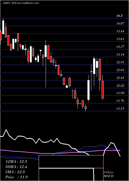Click the lowest red candlestick near 11.53
Viewport: 129px width, 181px height.
pyautogui.click(x=86, y=108)
